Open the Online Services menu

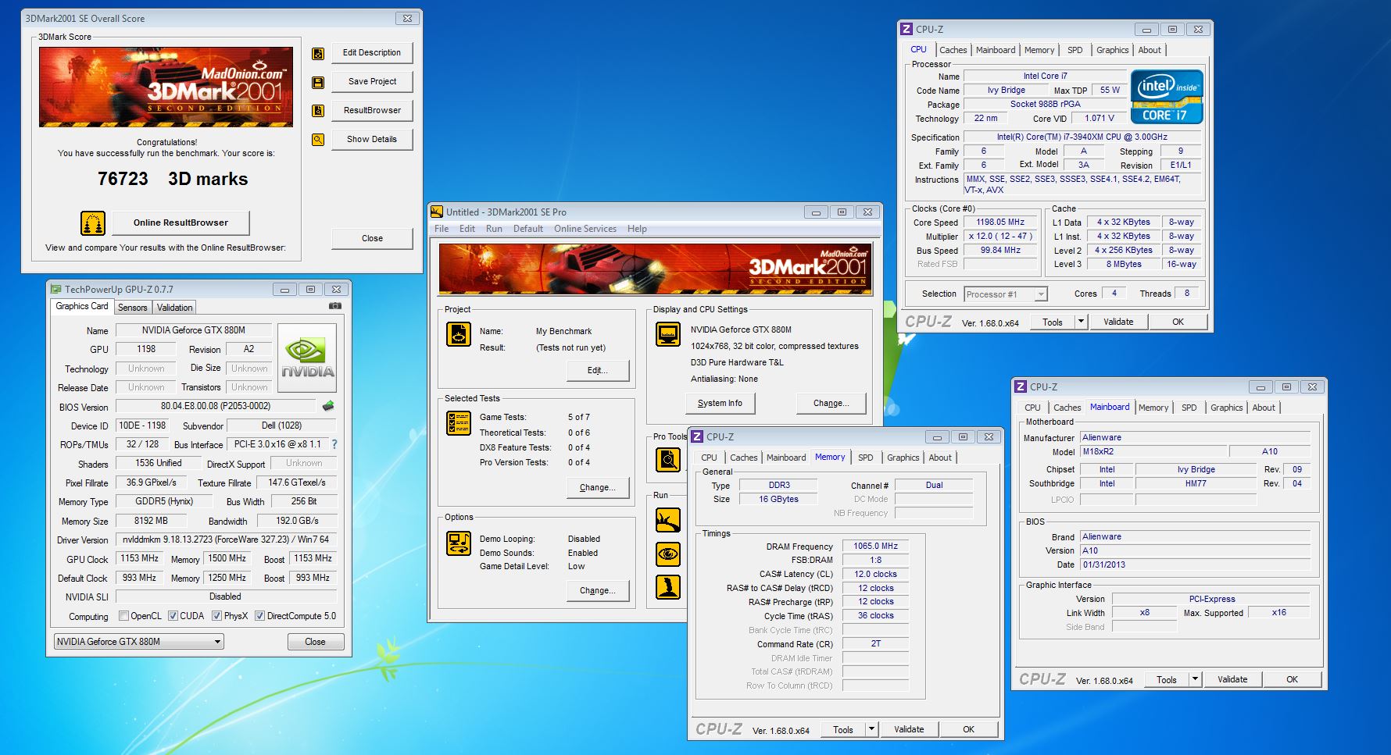(585, 229)
